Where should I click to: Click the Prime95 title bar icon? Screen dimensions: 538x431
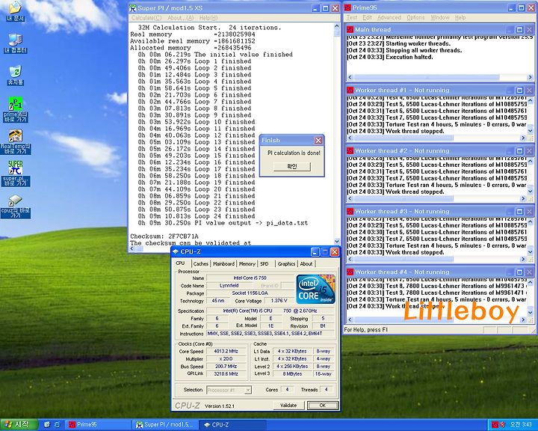[348, 7]
